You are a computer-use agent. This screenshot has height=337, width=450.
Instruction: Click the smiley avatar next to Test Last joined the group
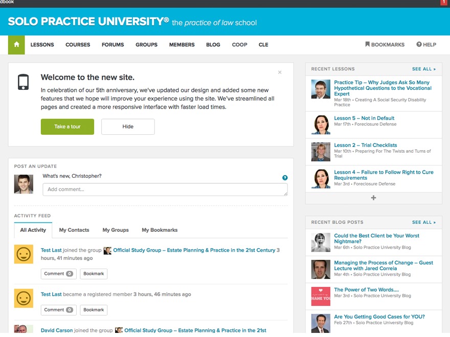click(24, 254)
